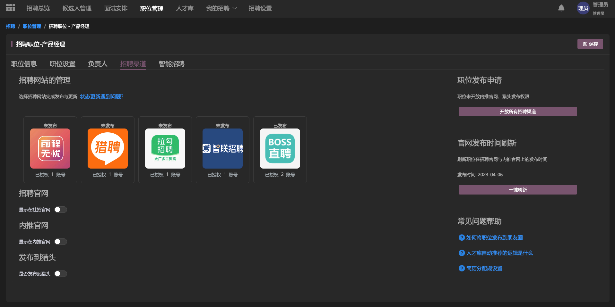Open the 状态更新遇到问题? link
Image resolution: width=615 pixels, height=307 pixels.
coord(102,96)
